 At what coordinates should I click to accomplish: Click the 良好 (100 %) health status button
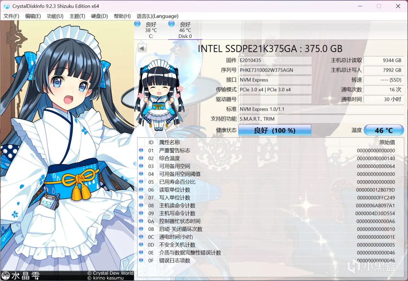pos(275,130)
